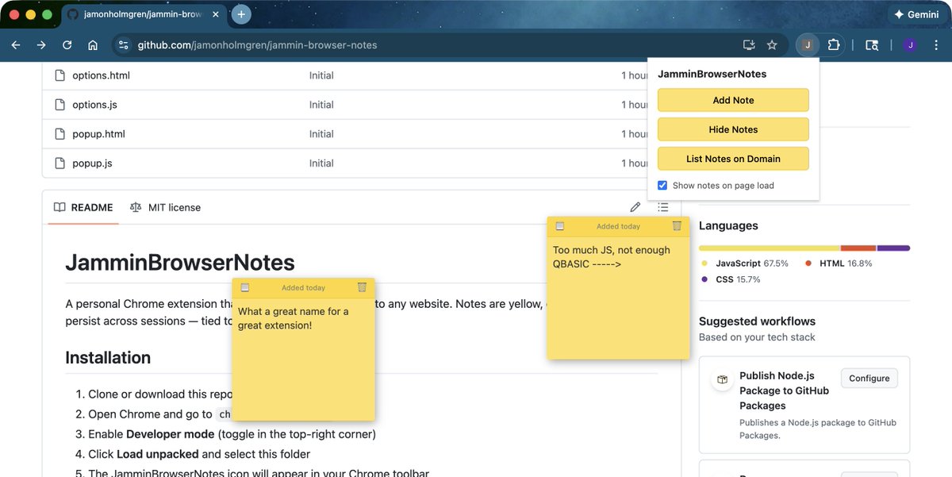Click 'Added today' on the QBASIC note
952x477 pixels.
[618, 226]
